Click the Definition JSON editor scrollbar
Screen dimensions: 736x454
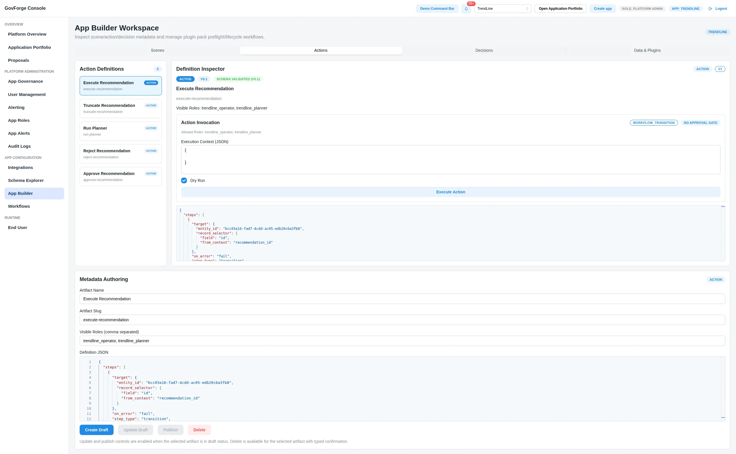click(x=723, y=389)
